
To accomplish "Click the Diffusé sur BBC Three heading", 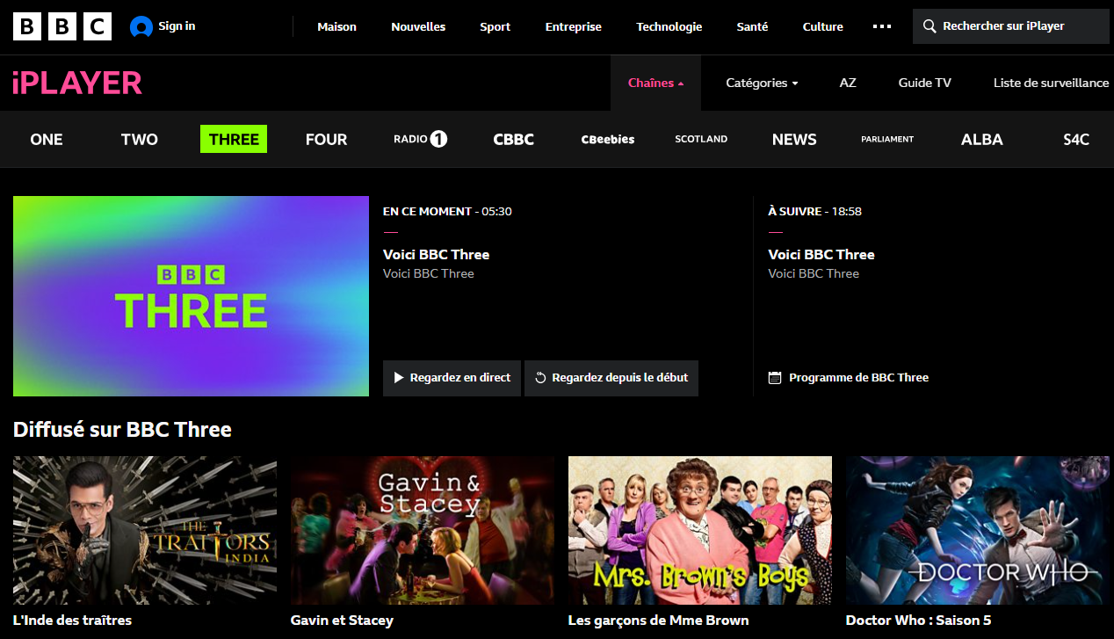I will click(122, 430).
